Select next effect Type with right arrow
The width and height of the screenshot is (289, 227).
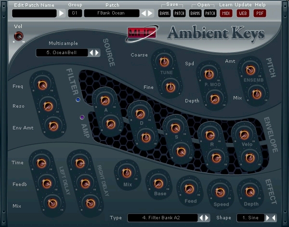[x=207, y=218]
